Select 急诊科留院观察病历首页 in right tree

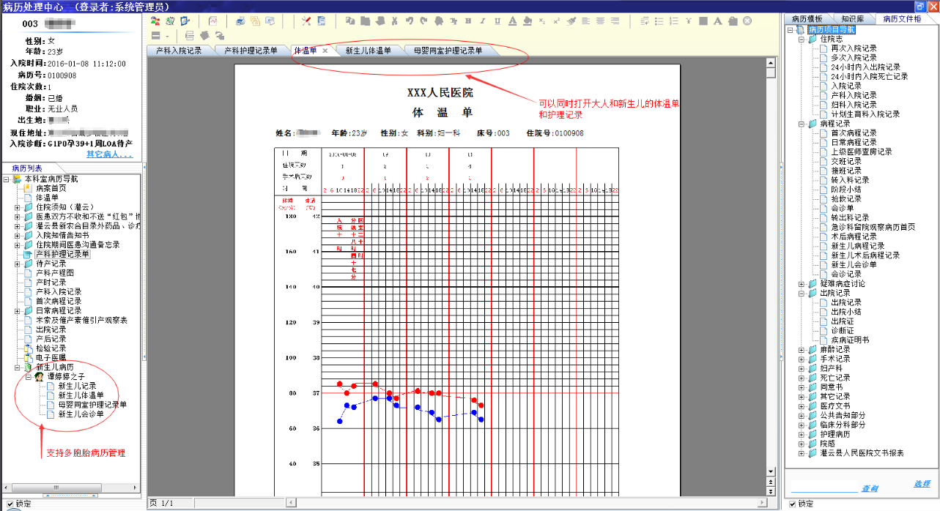coord(873,227)
